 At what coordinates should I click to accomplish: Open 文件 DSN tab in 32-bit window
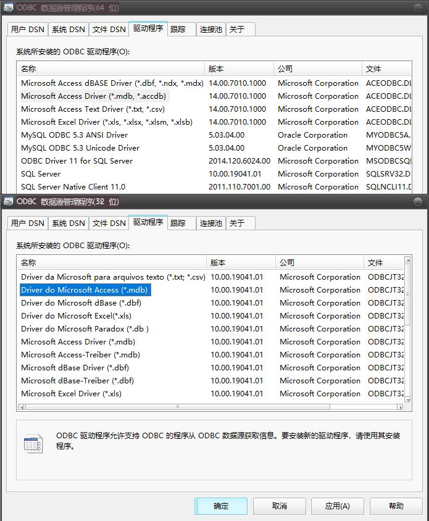[x=109, y=223]
